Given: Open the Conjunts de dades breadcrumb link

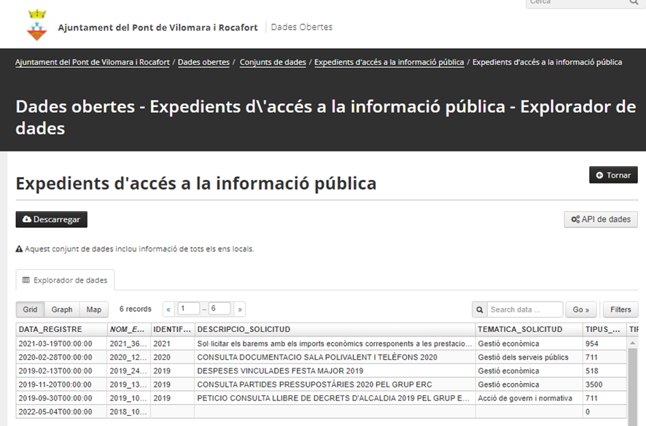Looking at the screenshot, I should (273, 63).
